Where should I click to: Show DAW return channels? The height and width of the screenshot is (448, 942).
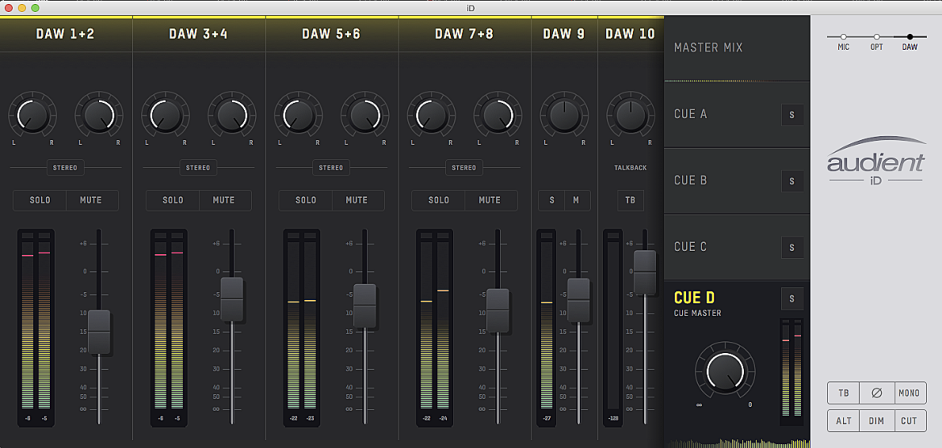(x=910, y=41)
